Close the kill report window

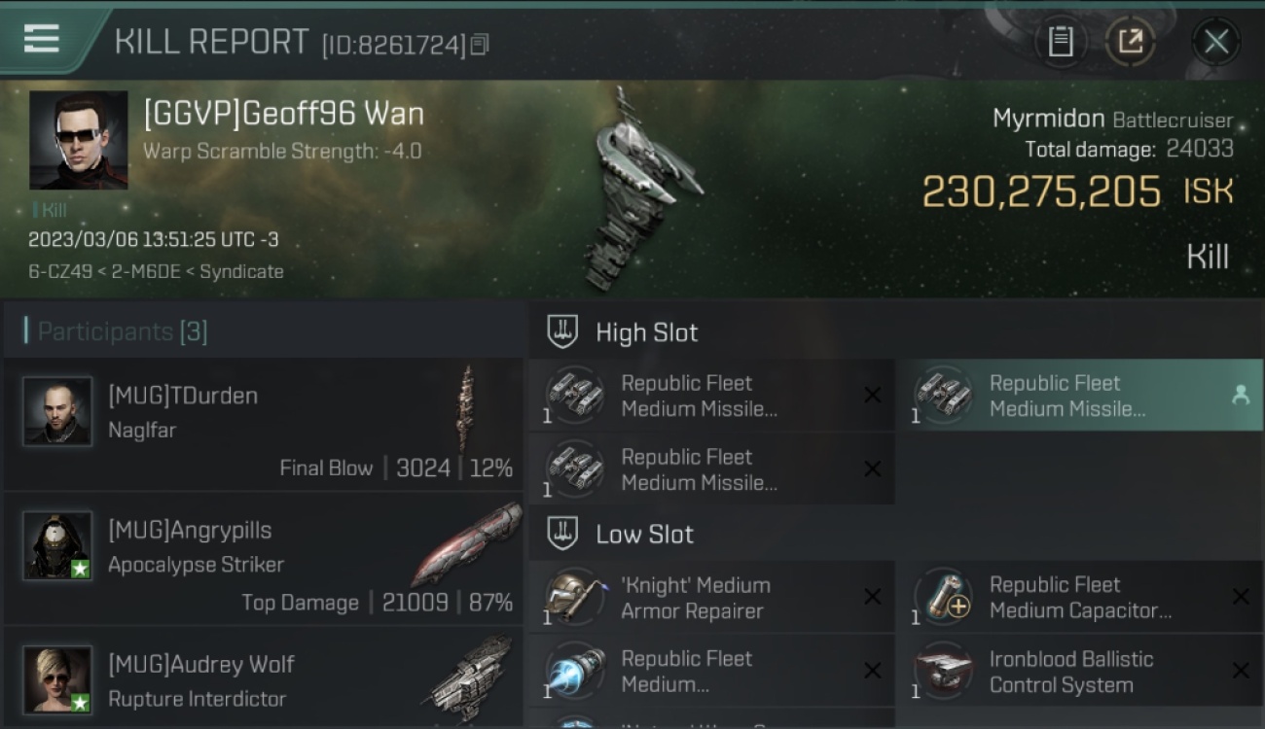coord(1216,42)
